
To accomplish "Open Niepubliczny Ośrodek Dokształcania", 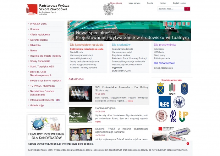I will [42, 93].
